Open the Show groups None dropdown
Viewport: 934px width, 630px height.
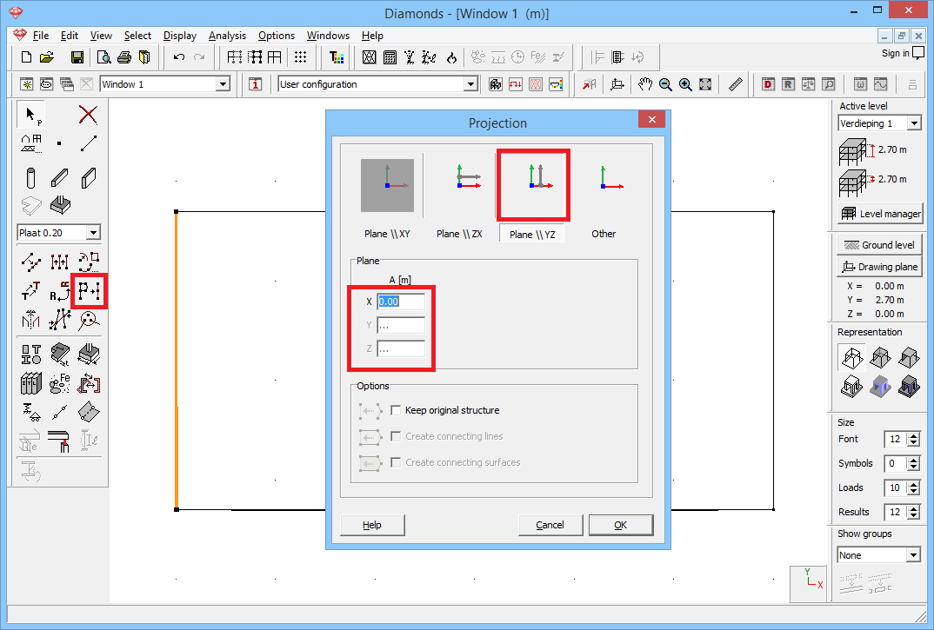pyautogui.click(x=914, y=555)
